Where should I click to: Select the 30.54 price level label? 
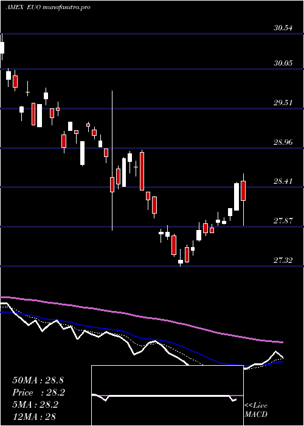click(x=283, y=28)
